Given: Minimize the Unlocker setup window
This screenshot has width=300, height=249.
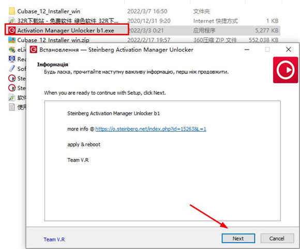Looking at the screenshot, I should pos(247,50).
